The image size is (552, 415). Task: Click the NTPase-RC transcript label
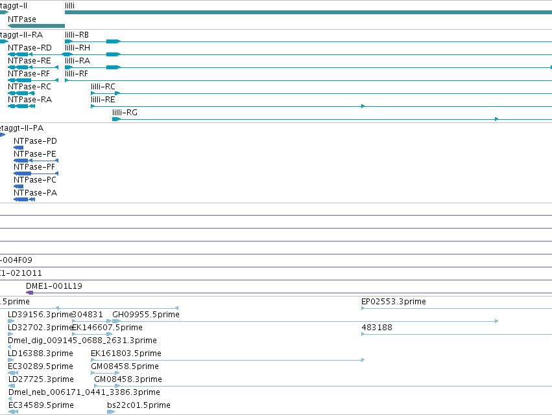(x=29, y=87)
